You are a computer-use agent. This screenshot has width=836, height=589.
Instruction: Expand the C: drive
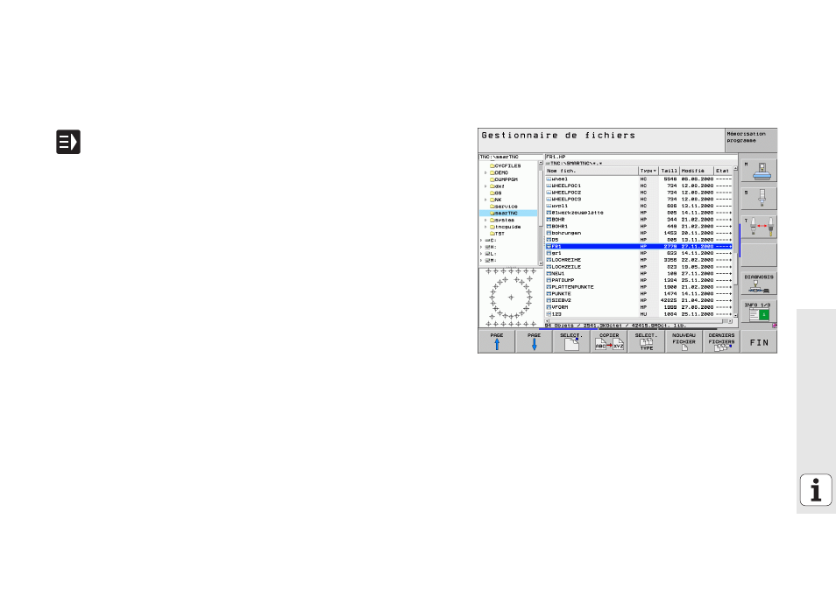tap(481, 240)
